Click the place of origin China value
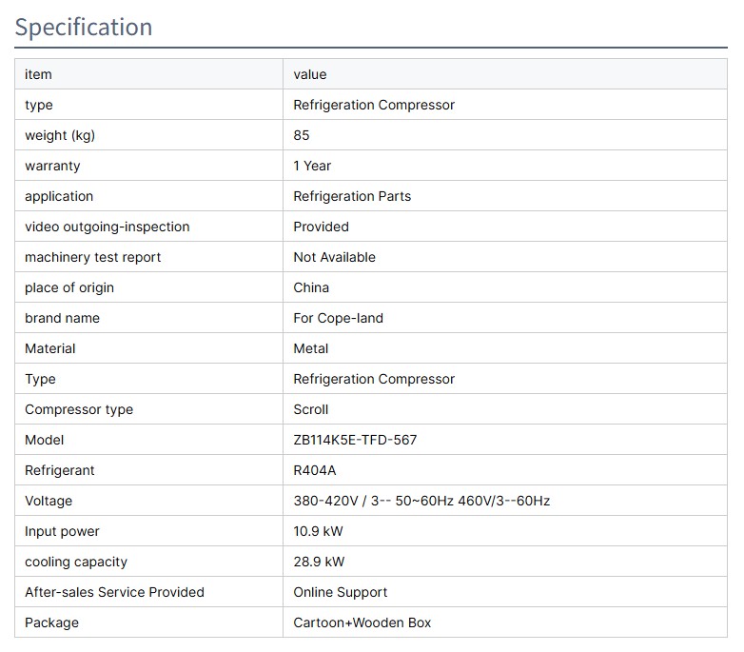The width and height of the screenshot is (744, 652). tap(311, 287)
